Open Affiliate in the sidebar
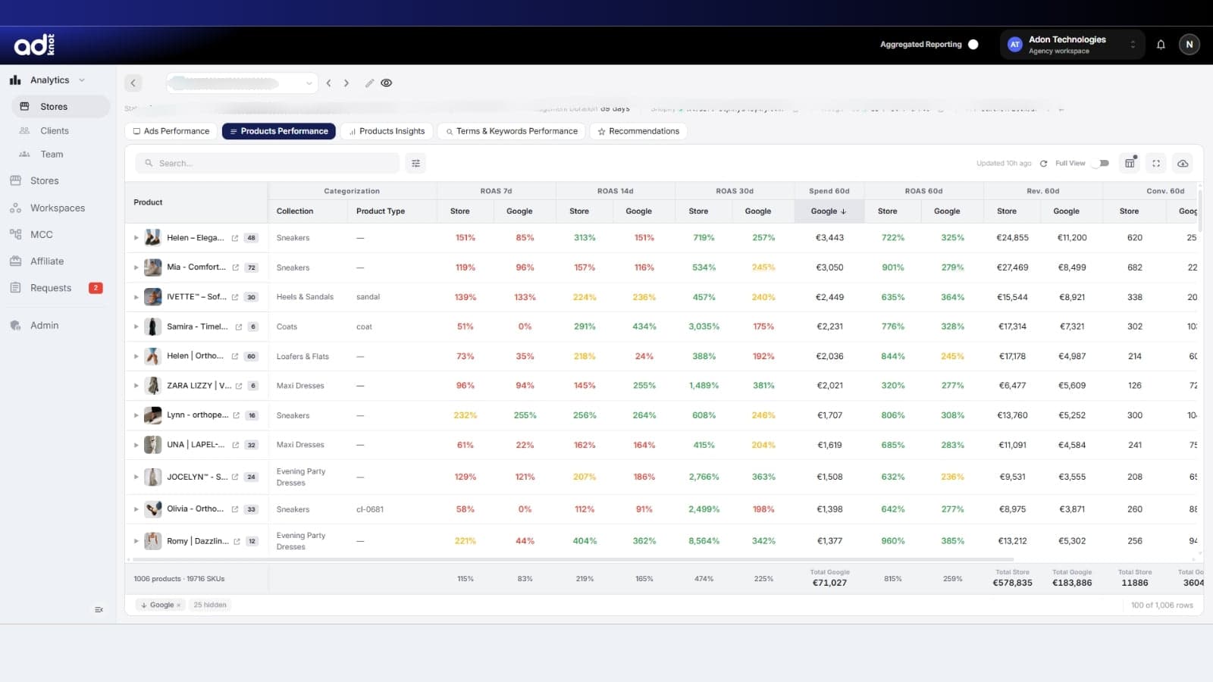This screenshot has height=682, width=1213. tap(47, 261)
